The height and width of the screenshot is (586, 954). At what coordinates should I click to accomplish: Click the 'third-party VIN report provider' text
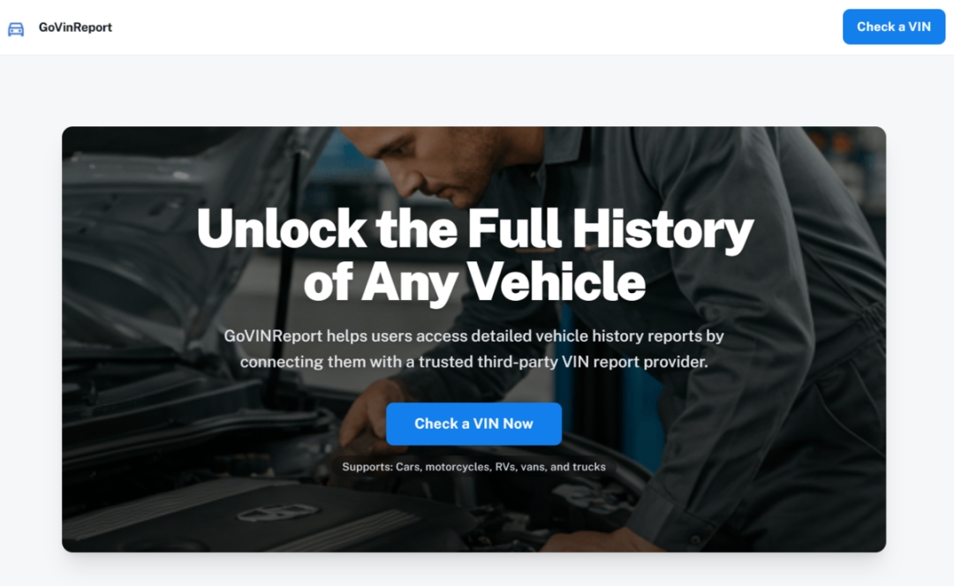[593, 362]
